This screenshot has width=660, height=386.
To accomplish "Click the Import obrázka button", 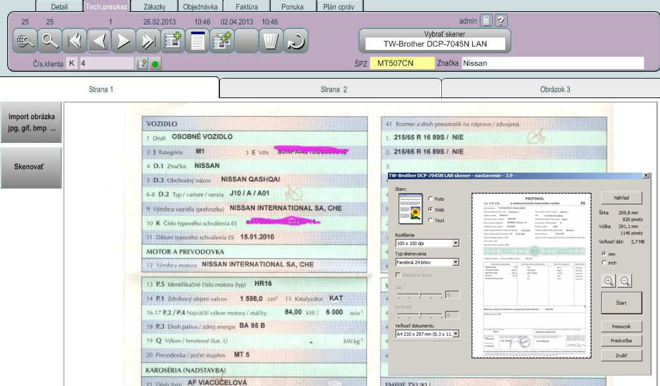I will click(x=31, y=122).
